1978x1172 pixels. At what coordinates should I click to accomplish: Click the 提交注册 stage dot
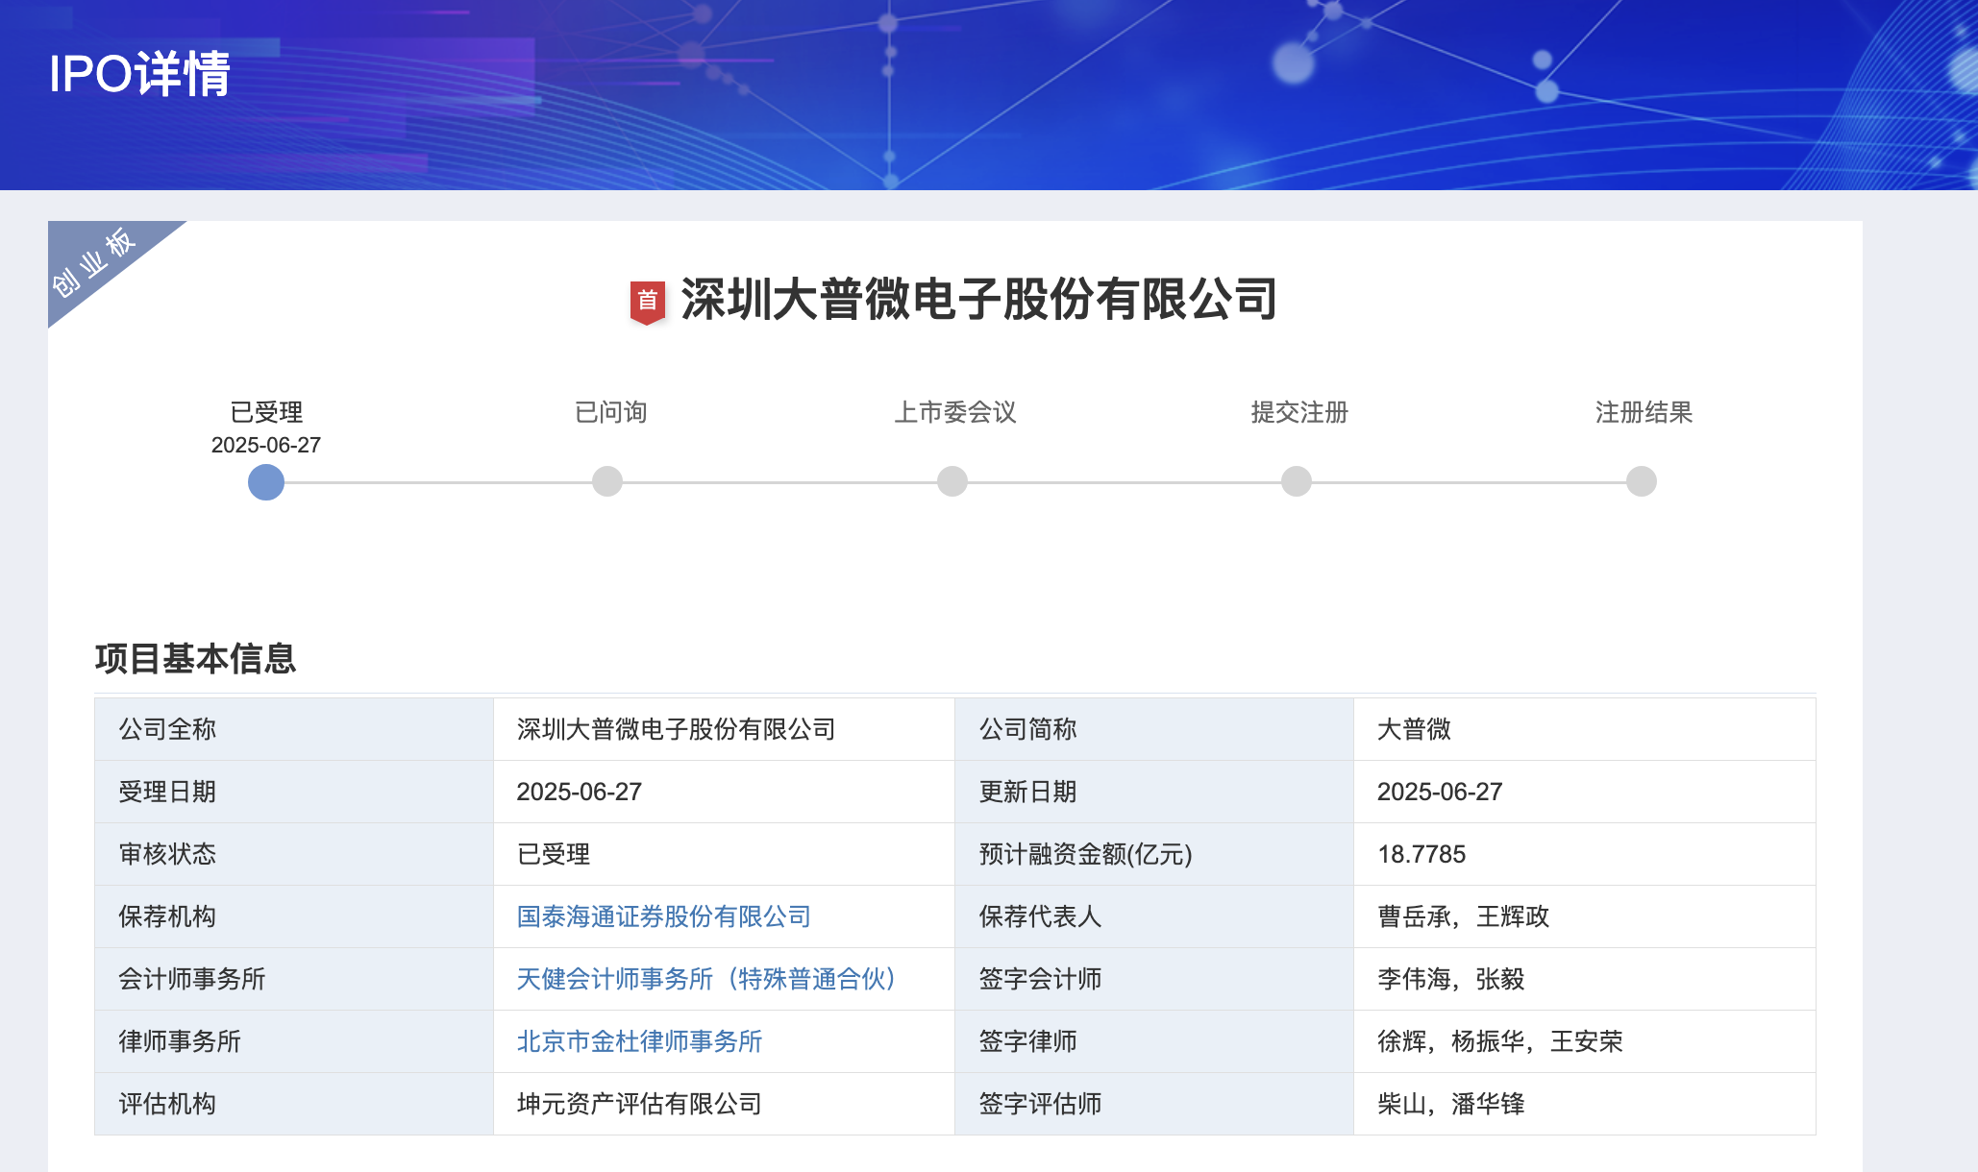(1297, 481)
